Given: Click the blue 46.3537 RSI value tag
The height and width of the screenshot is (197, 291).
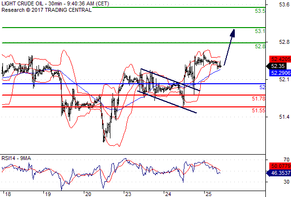Looking at the screenshot, I should [x=279, y=173].
